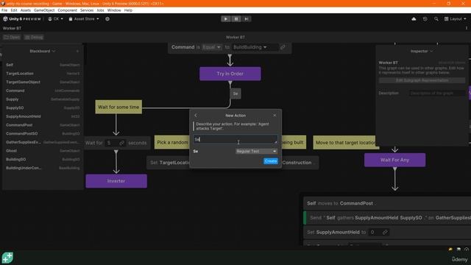
Task: Click the plus icon to add Blackboard variable
Action: 77,52
